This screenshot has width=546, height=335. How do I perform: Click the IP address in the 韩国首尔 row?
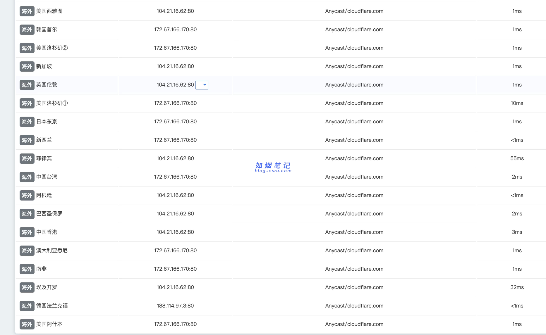coord(175,30)
